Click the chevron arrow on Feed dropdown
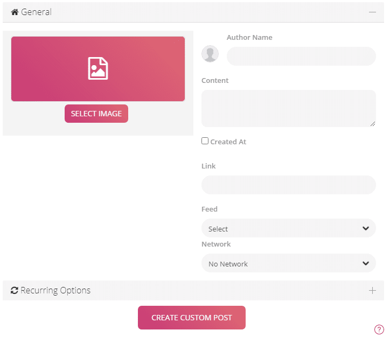This screenshot has width=390, height=337. (x=366, y=228)
